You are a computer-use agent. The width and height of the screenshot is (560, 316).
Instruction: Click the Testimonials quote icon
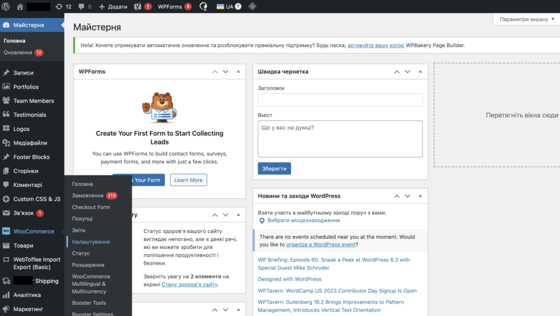[x=6, y=114]
